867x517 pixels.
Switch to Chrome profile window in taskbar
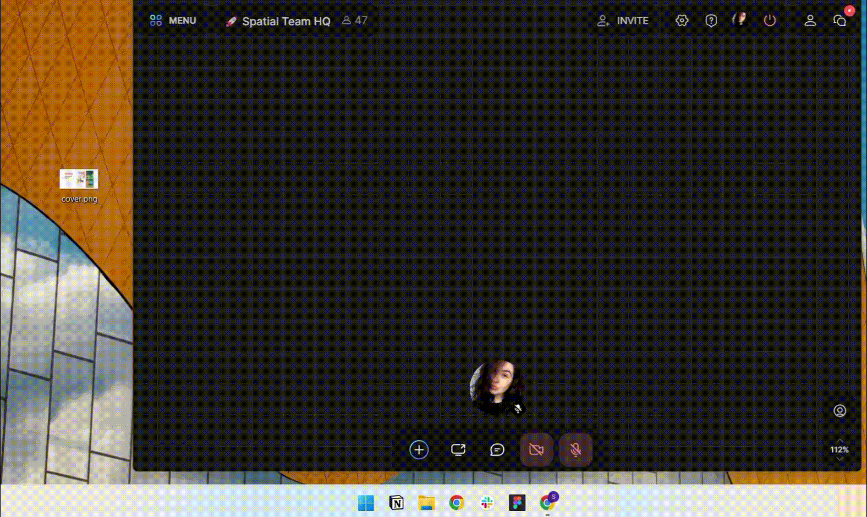click(548, 502)
